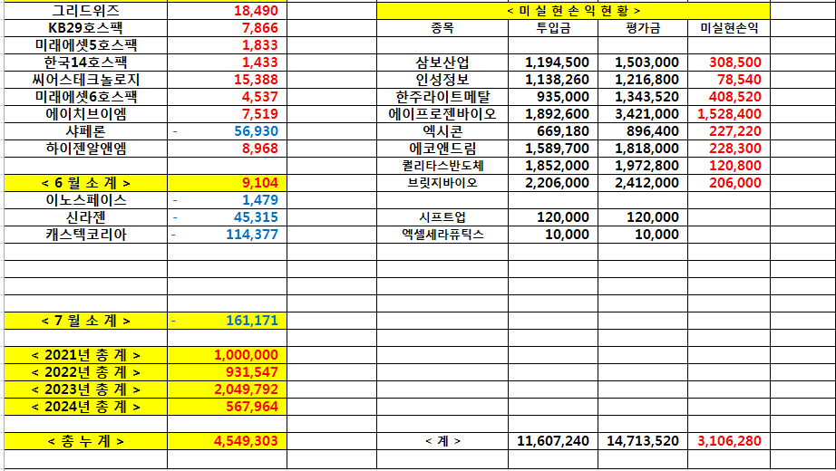Select the < 6 월 소 계 > label cell
This screenshot has height=471, width=836.
click(86, 183)
